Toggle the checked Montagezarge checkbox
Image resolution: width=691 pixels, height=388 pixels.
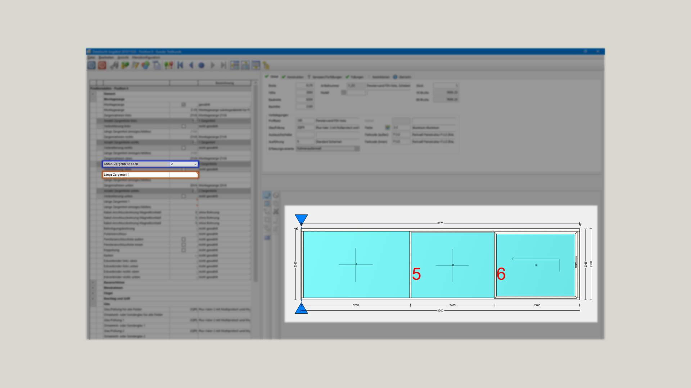pos(184,105)
